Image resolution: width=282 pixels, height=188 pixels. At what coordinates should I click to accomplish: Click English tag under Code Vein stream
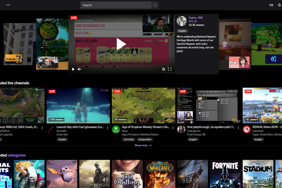62,140
